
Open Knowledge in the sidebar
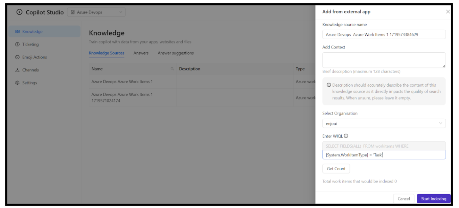pyautogui.click(x=45, y=32)
